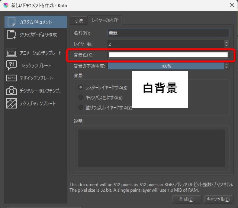Open the white background color (背景色) swatch
Screen dimensions: 238x208
point(168,55)
